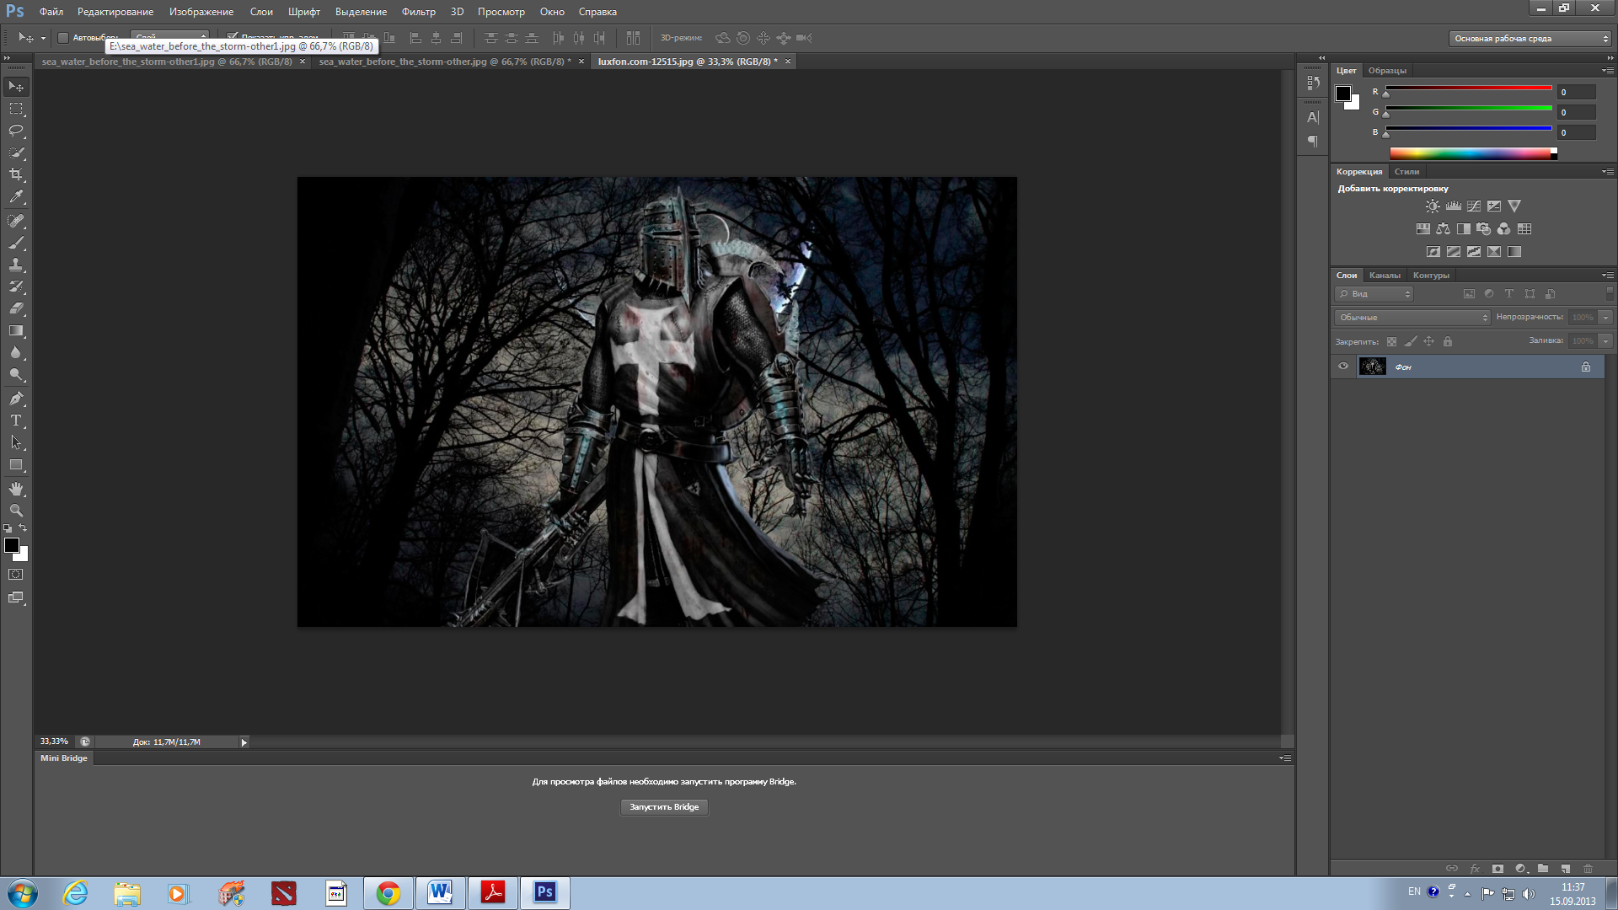Open the Непрозрачность opacity dropdown arrow
This screenshot has width=1618, height=910.
(x=1606, y=318)
